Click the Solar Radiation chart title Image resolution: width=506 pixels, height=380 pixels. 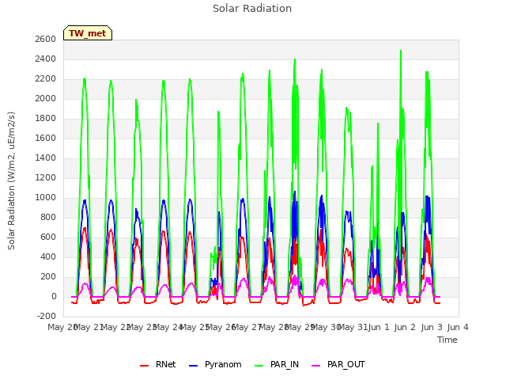252,9
